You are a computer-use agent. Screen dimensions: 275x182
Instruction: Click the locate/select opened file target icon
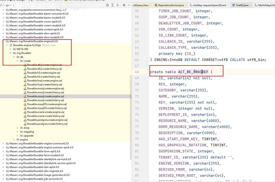(107, 5)
